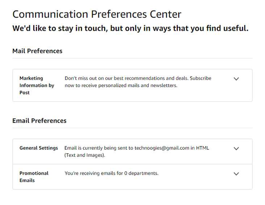Expand the General Settings chevron arrow
This screenshot has height=205, width=265.
tap(236, 149)
